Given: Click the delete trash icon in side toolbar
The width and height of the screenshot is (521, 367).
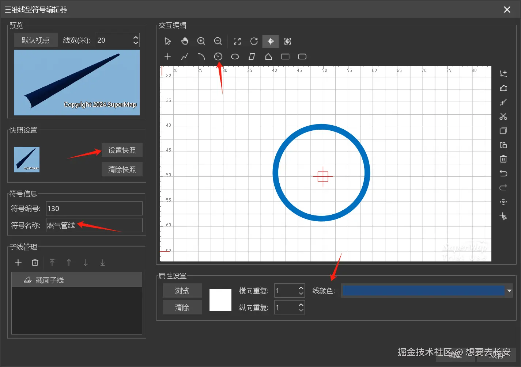Looking at the screenshot, I should [x=503, y=159].
